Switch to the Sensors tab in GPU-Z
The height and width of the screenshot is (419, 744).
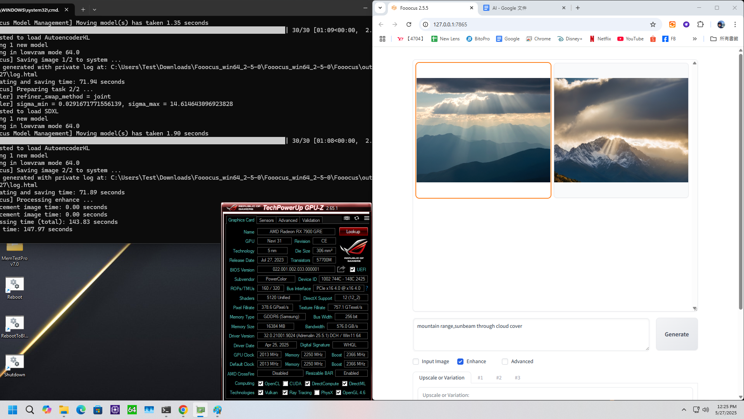tap(267, 220)
